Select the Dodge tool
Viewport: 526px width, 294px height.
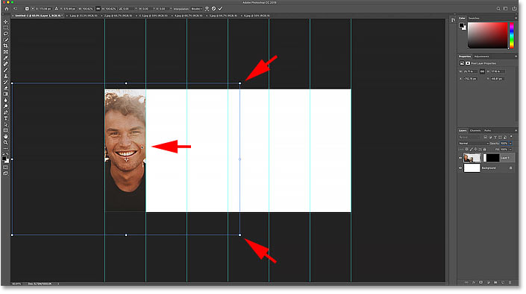(6, 106)
